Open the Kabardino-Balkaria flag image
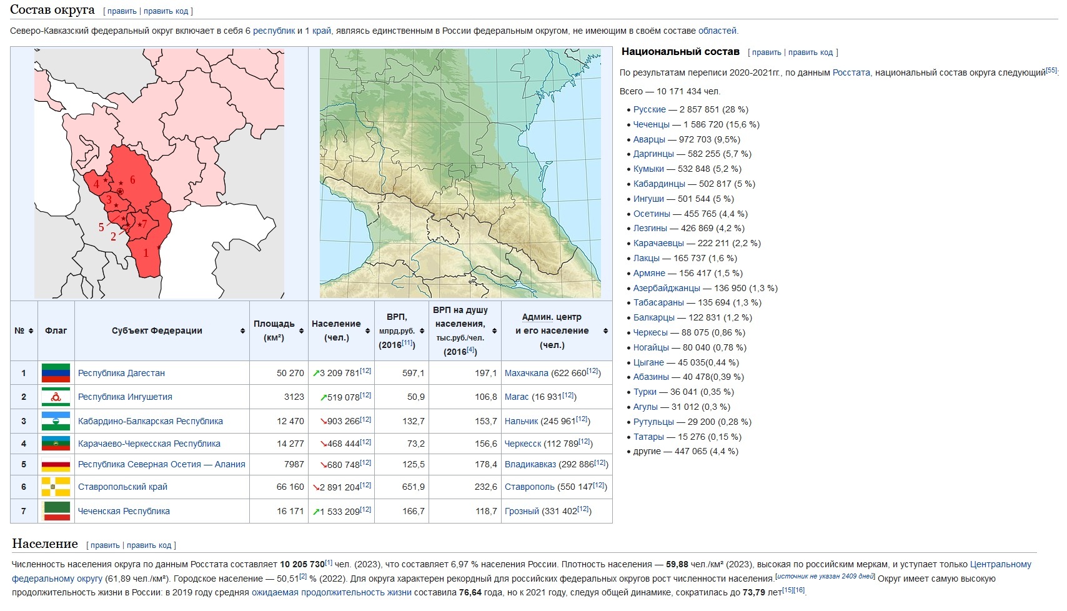 (56, 421)
